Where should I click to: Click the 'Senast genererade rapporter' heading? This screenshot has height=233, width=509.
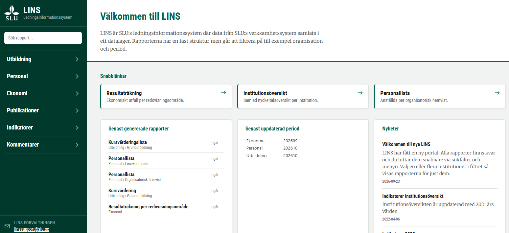[139, 128]
